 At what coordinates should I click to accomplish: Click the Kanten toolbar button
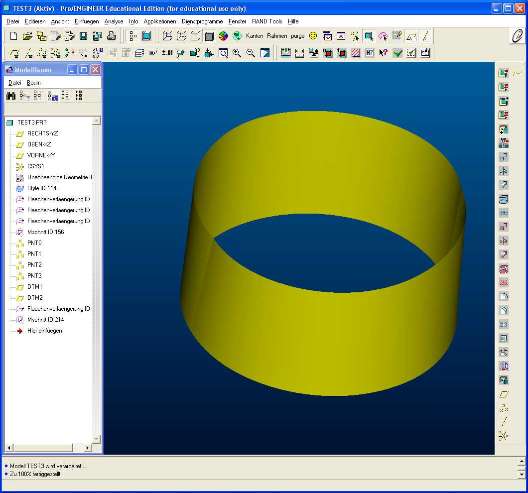[255, 36]
